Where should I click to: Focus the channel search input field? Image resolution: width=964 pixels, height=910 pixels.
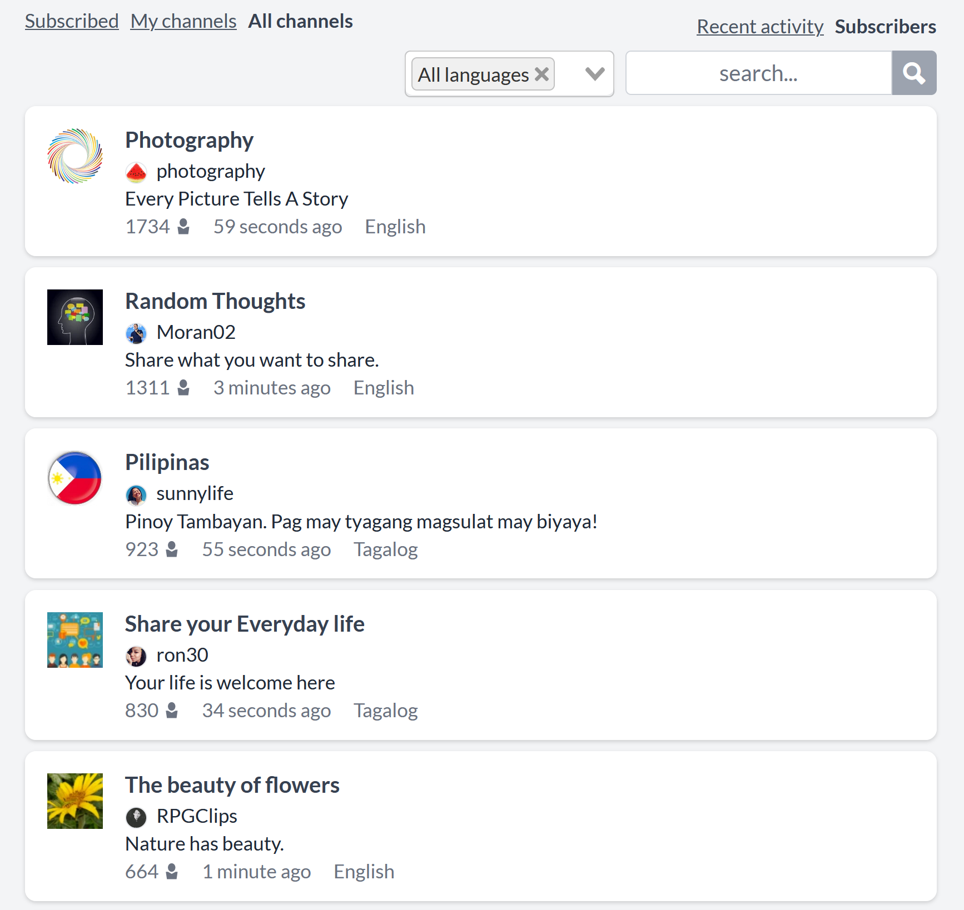pyautogui.click(x=759, y=73)
